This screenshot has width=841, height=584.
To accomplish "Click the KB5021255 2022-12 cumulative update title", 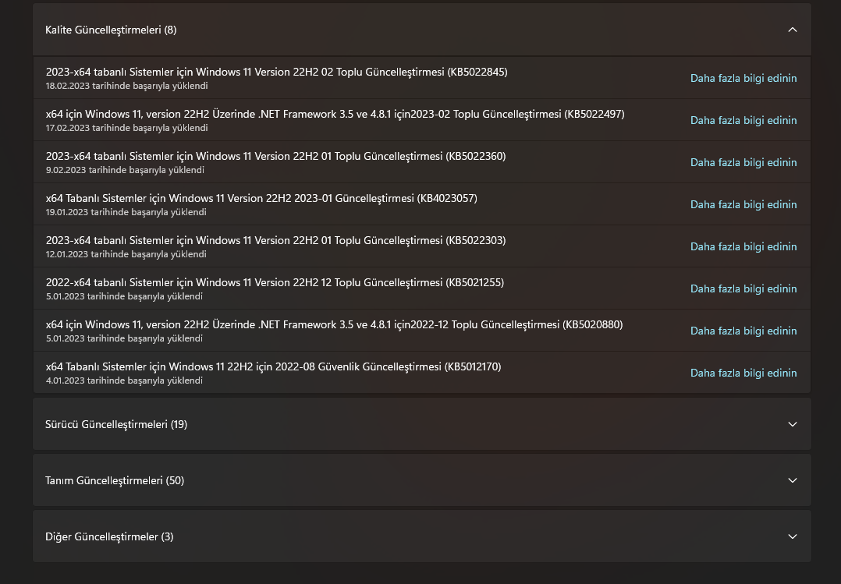I will (275, 282).
